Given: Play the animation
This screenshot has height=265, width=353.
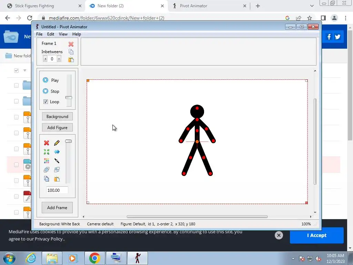Looking at the screenshot, I should pyautogui.click(x=51, y=80).
